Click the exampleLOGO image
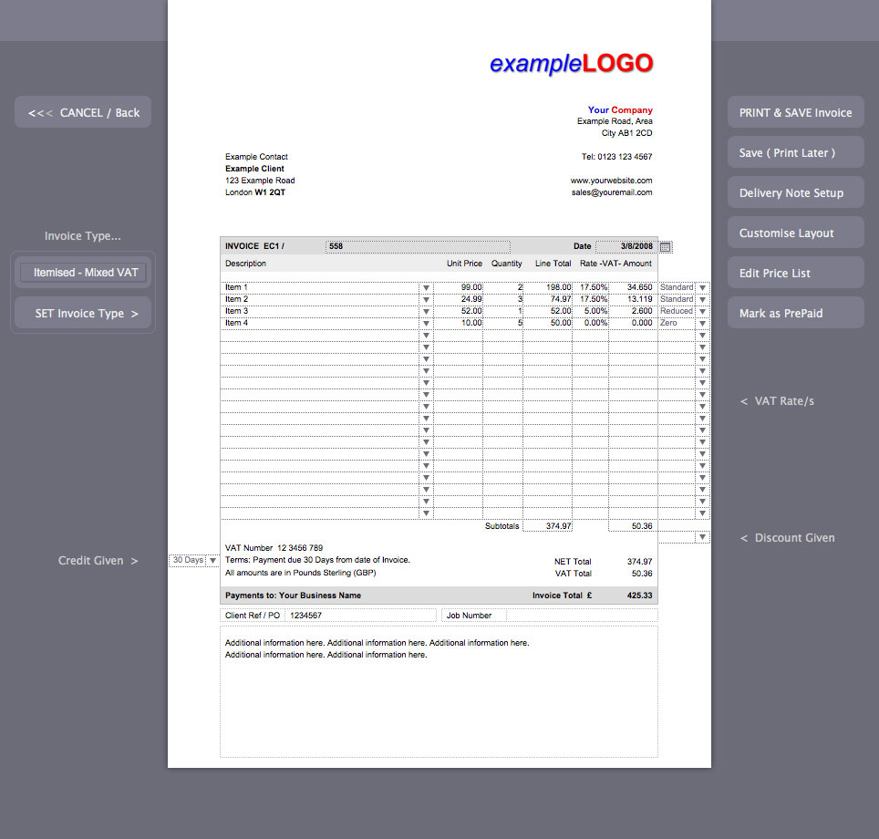Screen dimensions: 879x839 click(571, 64)
